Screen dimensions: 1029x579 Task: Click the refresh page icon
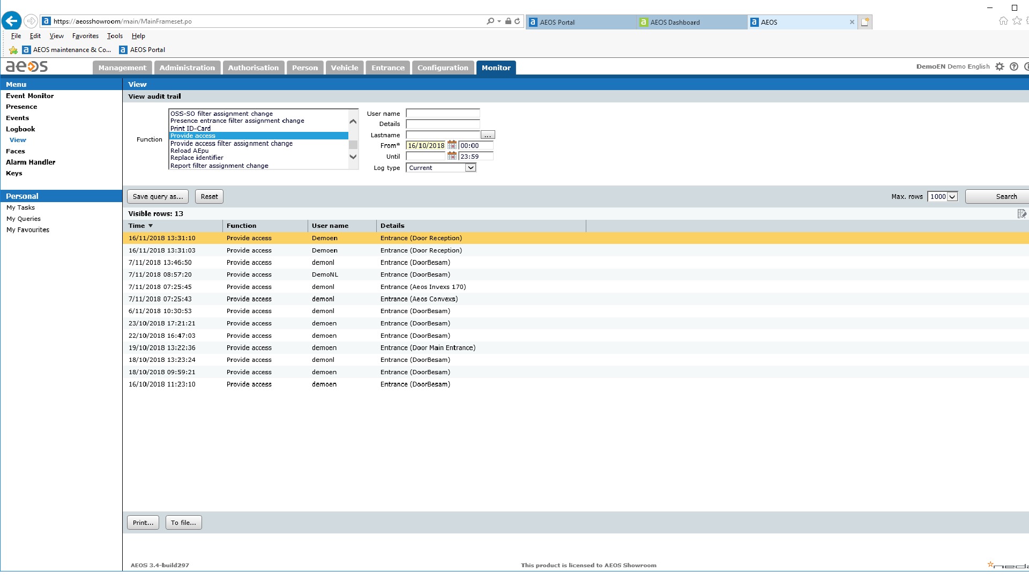(x=517, y=21)
